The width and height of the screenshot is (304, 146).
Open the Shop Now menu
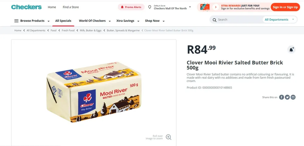point(155,21)
